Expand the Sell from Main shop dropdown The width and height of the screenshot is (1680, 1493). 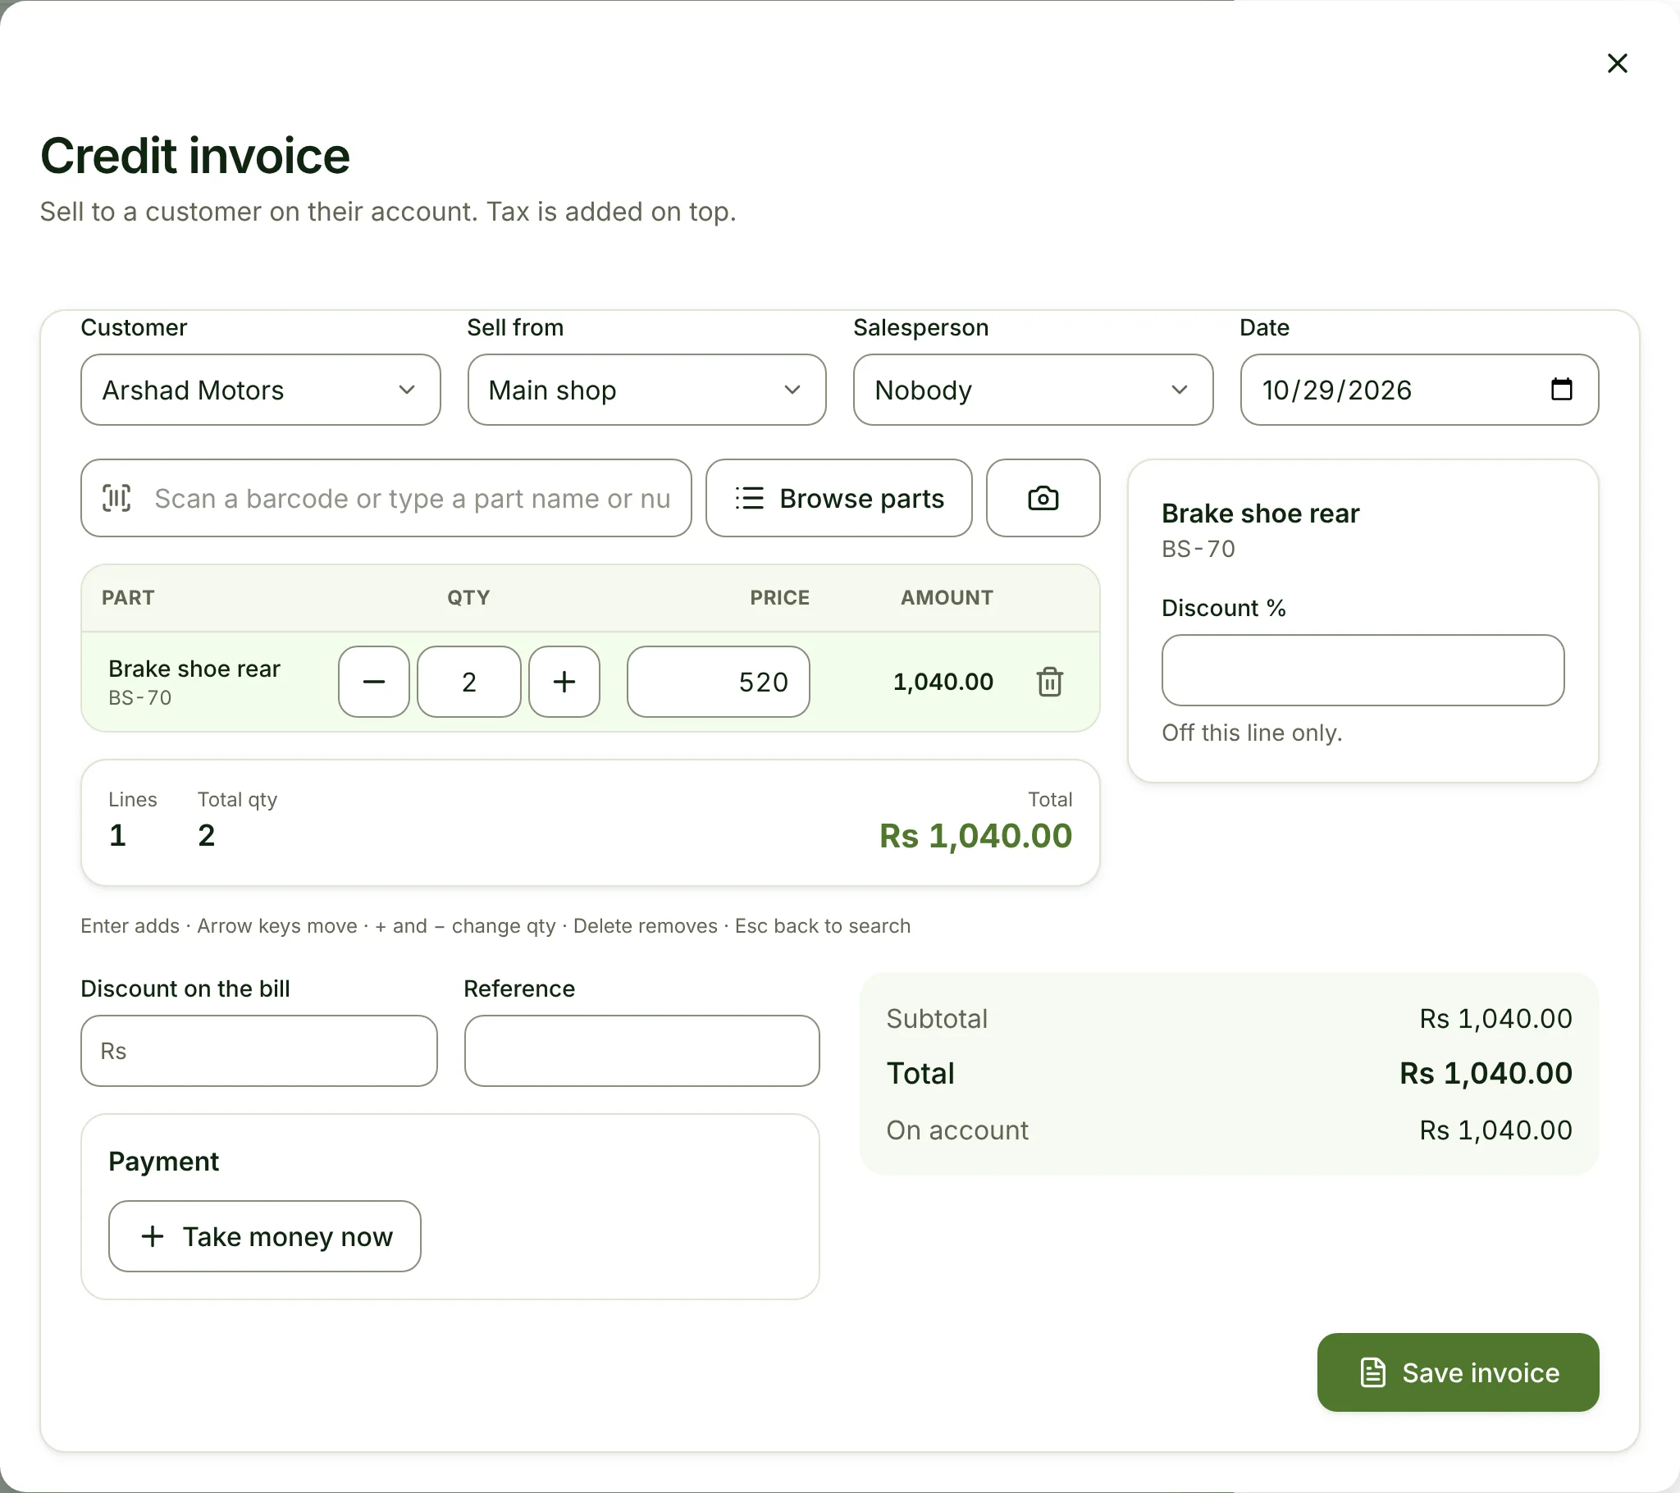pos(647,390)
